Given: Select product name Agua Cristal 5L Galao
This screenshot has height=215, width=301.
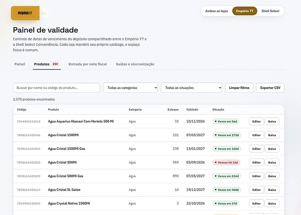Looking at the screenshot, I should 64,190.
